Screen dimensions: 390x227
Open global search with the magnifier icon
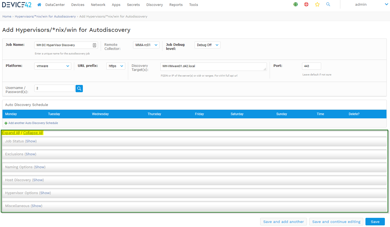coord(328,4)
